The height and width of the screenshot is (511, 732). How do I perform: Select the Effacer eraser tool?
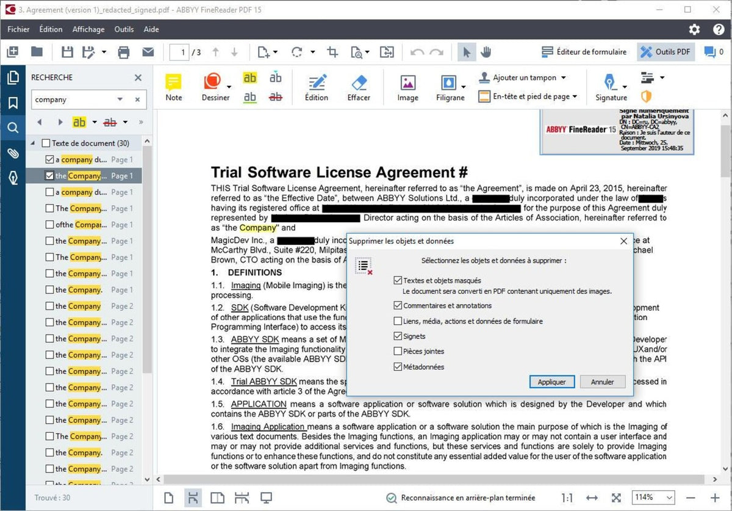[359, 87]
